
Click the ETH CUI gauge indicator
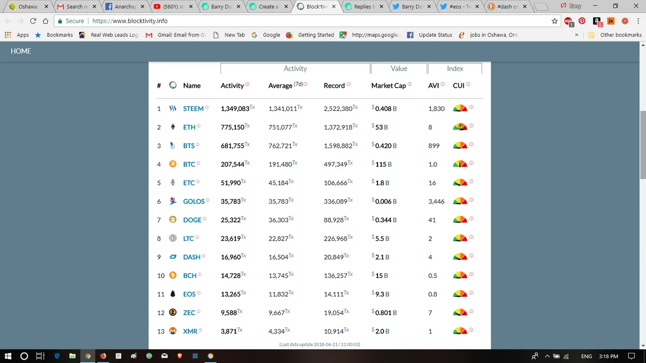tap(460, 127)
